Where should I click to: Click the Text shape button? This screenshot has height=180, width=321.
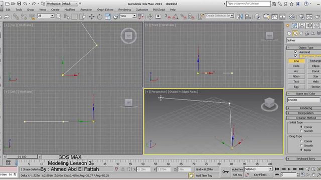(x=296, y=81)
